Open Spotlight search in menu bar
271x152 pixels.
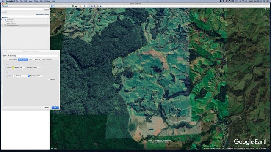pyautogui.click(x=264, y=1)
